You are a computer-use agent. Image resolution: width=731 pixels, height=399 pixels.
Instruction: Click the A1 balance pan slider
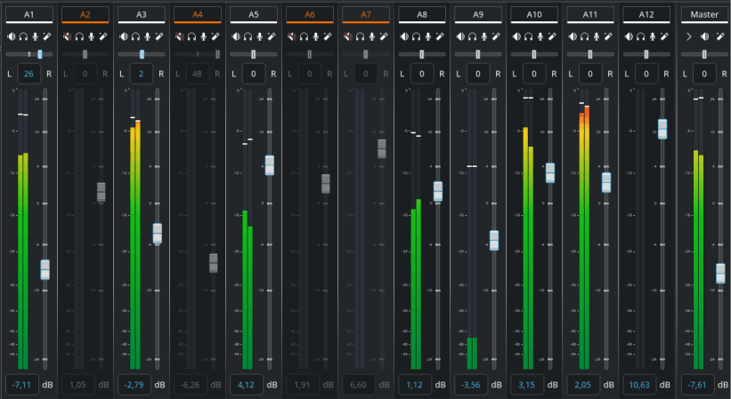pos(29,54)
